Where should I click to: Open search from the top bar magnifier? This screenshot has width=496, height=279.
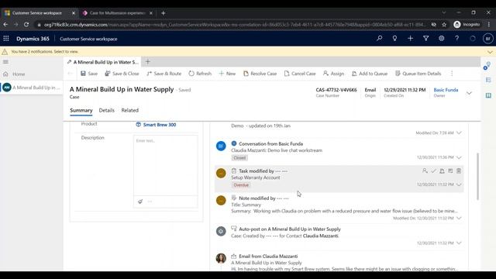379,39
